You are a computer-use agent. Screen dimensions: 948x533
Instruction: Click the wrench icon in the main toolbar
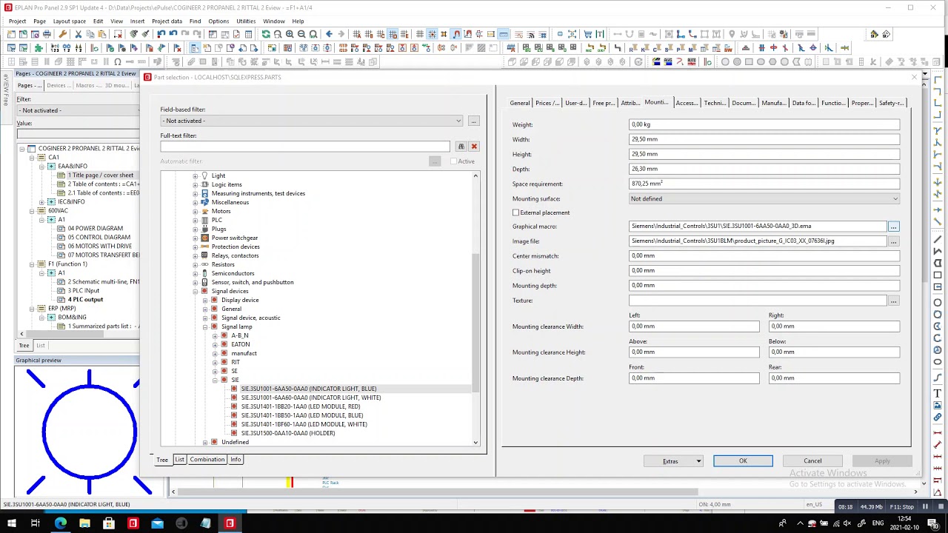click(x=62, y=34)
